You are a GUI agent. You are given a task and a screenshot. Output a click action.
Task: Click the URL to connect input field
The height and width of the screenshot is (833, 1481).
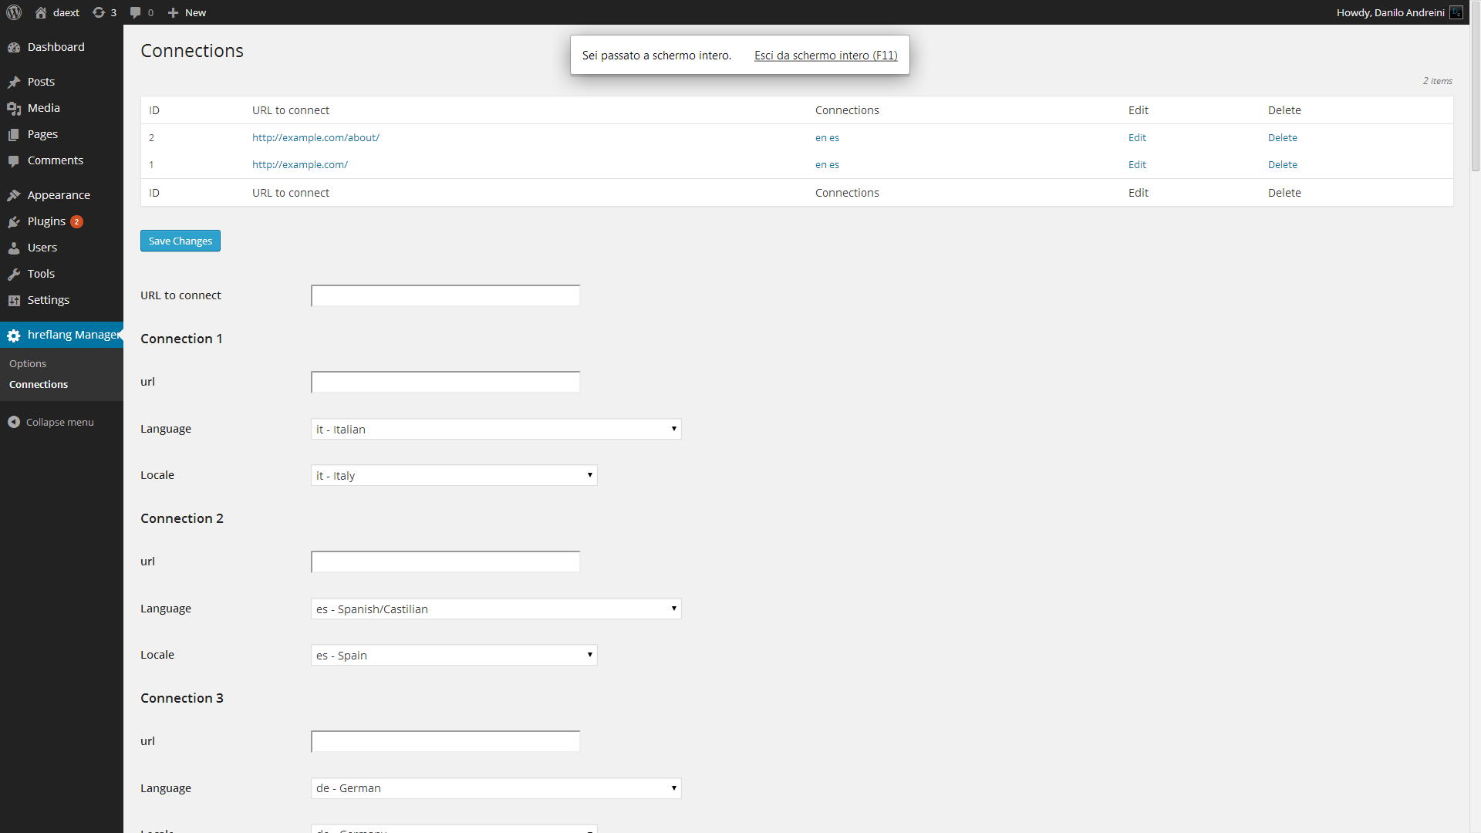tap(444, 295)
